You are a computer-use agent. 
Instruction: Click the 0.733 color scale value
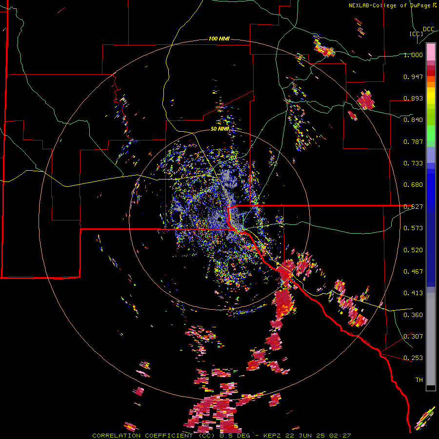click(x=413, y=163)
